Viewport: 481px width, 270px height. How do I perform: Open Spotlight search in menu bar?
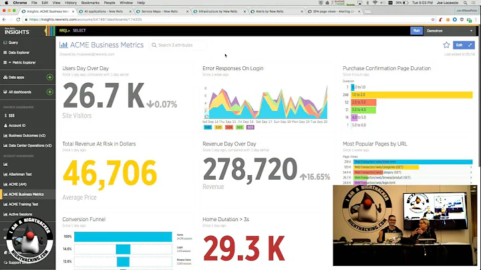coord(466,3)
